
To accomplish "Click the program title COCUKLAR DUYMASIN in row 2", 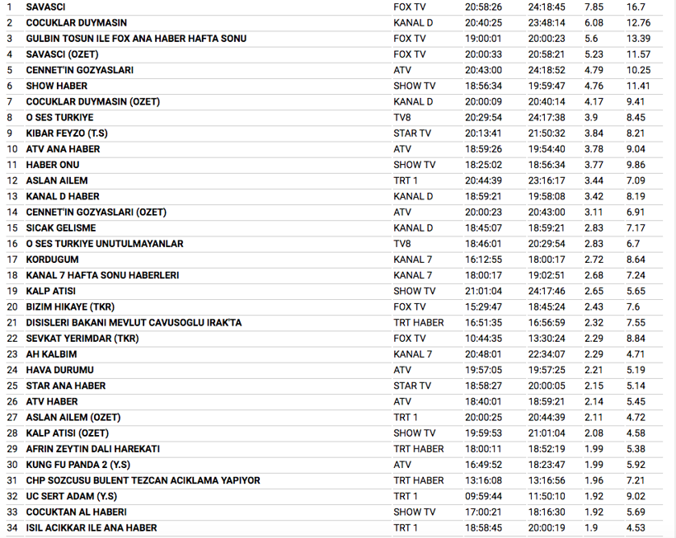I will 76,23.
